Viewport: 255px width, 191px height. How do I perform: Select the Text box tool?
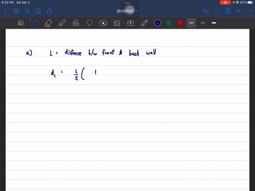pos(131,23)
